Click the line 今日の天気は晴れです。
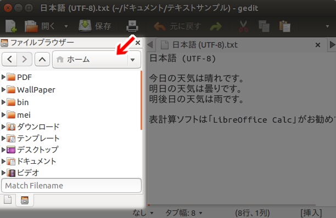Screen dimensions: 336x218 coord(197,78)
